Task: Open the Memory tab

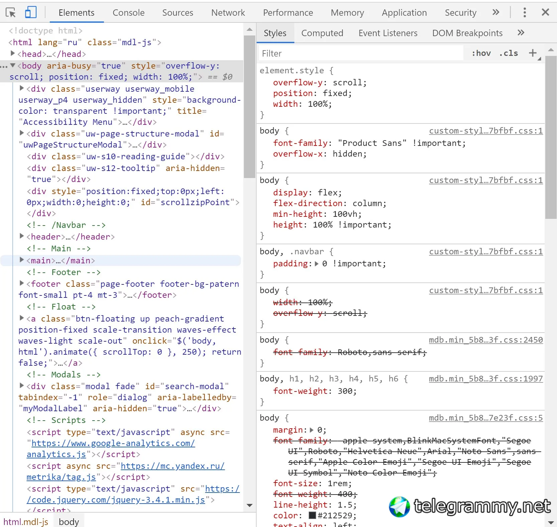Action: coord(347,13)
